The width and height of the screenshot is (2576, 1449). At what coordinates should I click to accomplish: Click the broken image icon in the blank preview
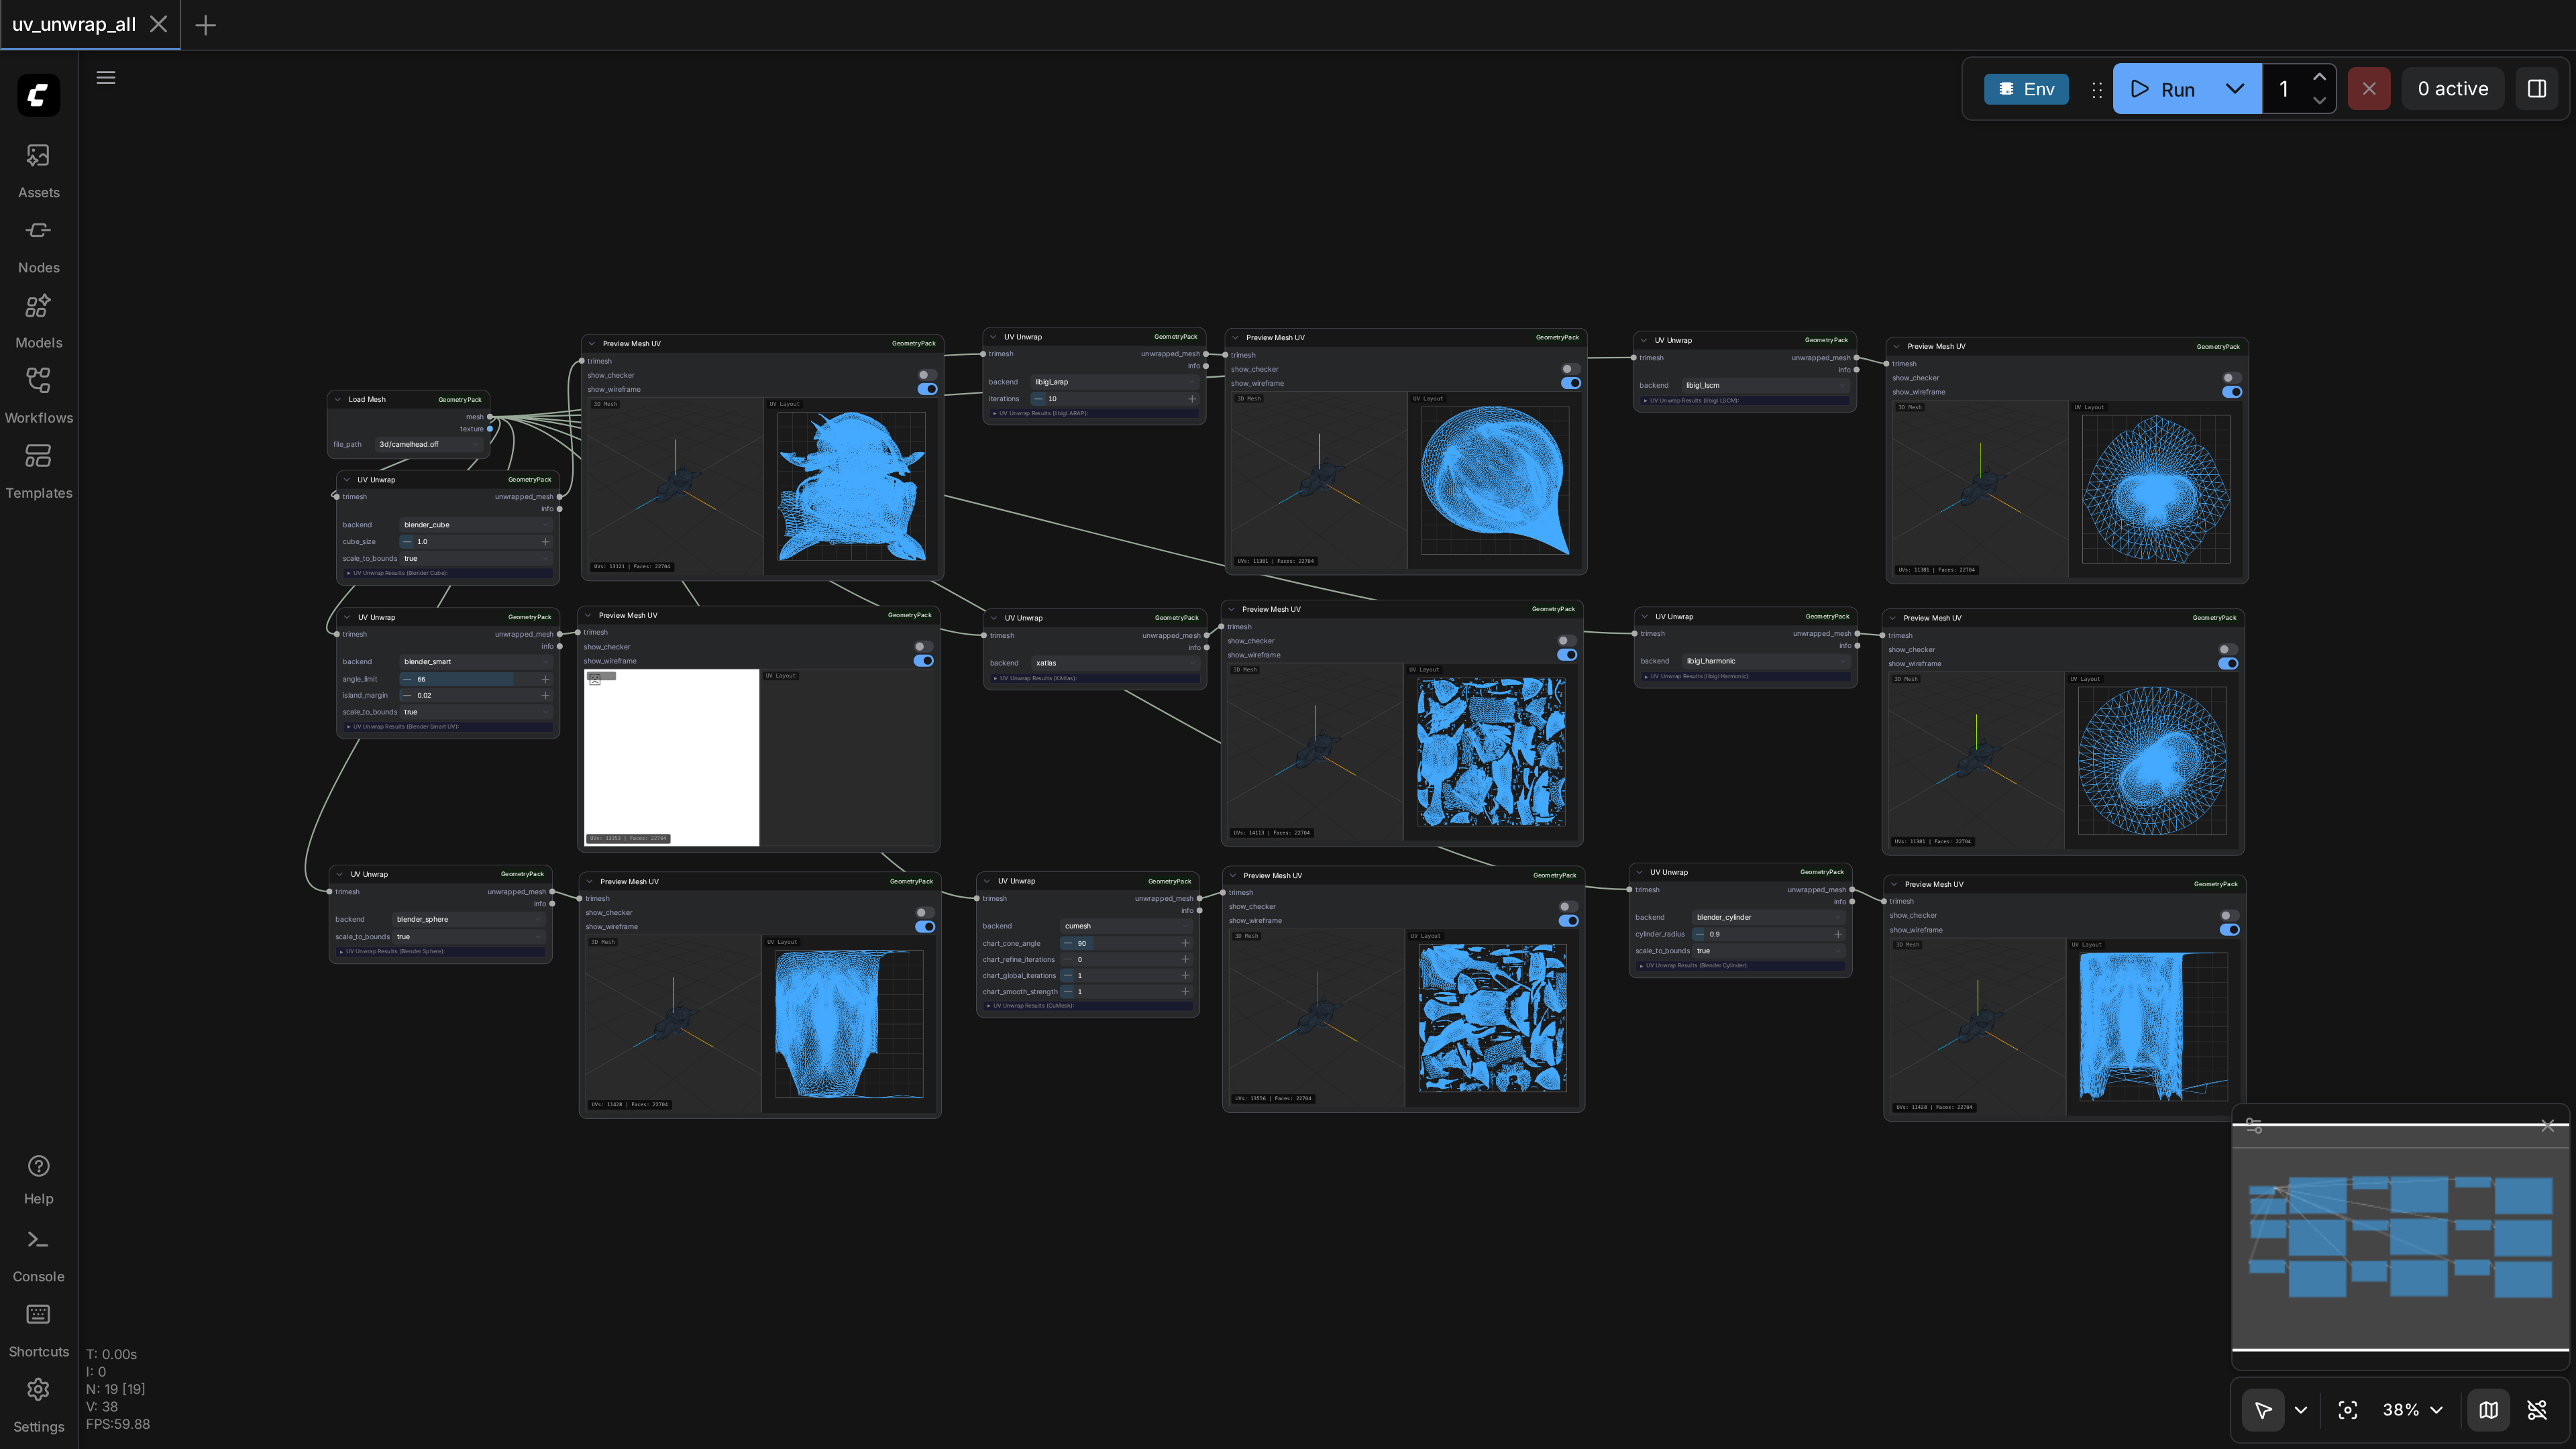point(595,680)
